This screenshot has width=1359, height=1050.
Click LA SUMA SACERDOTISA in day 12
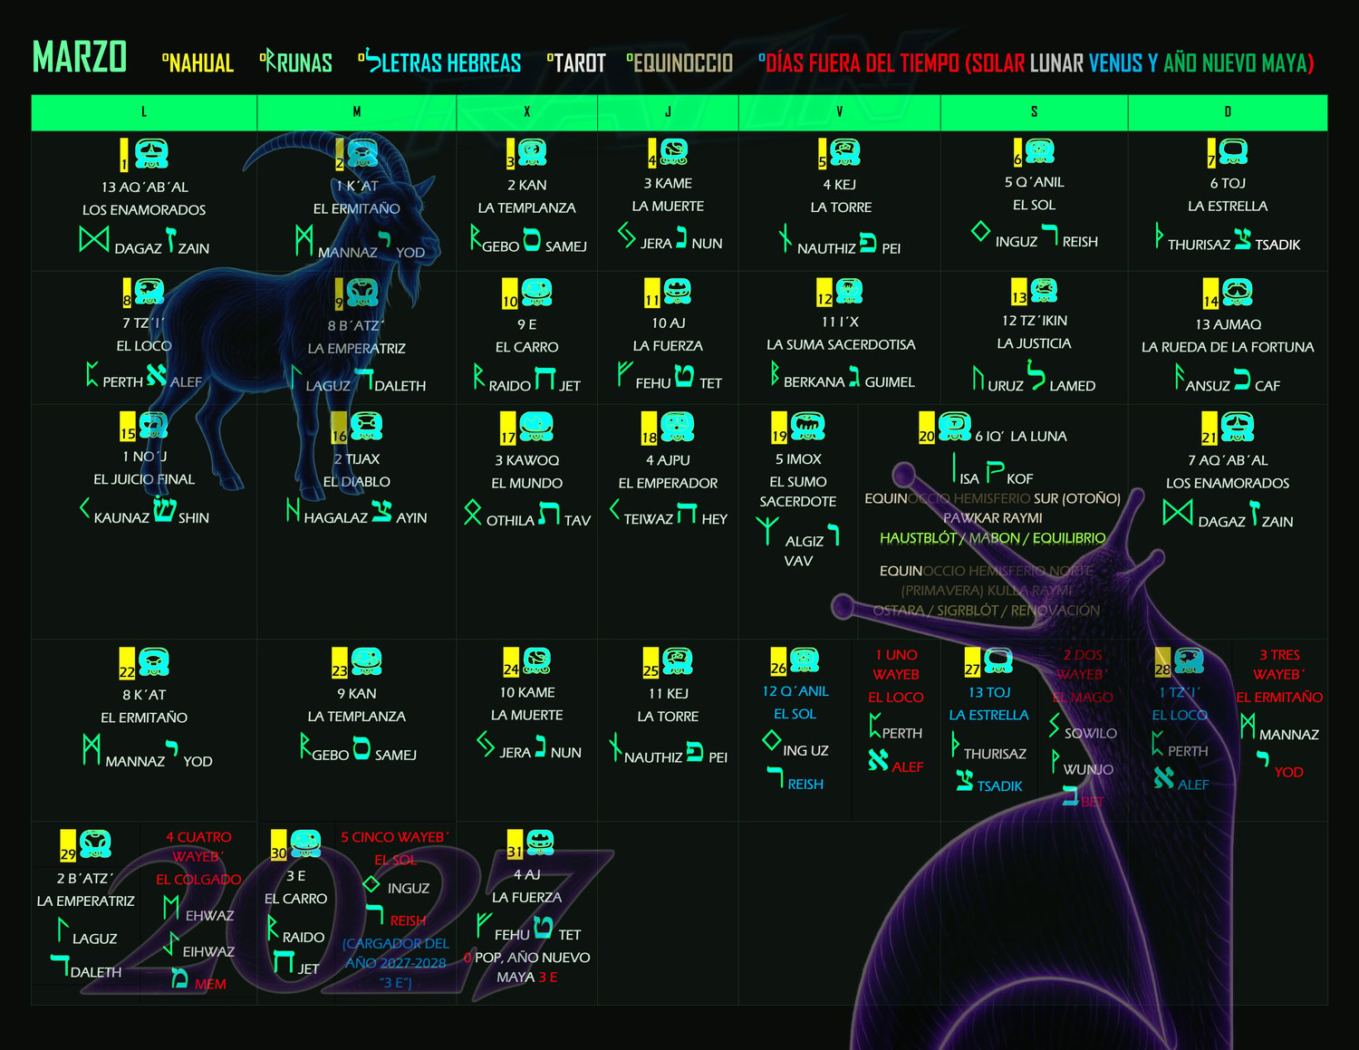(x=841, y=345)
